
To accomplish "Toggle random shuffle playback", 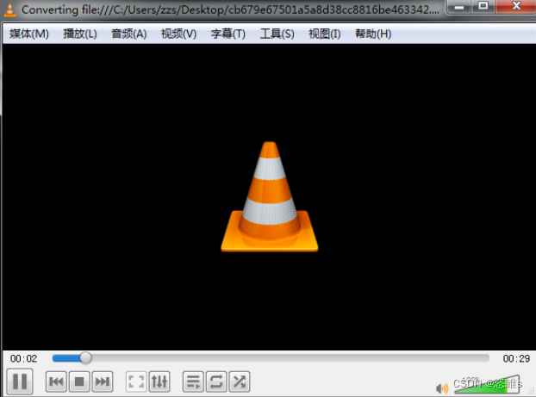I will (240, 381).
